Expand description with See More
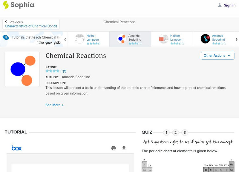 (x=55, y=105)
